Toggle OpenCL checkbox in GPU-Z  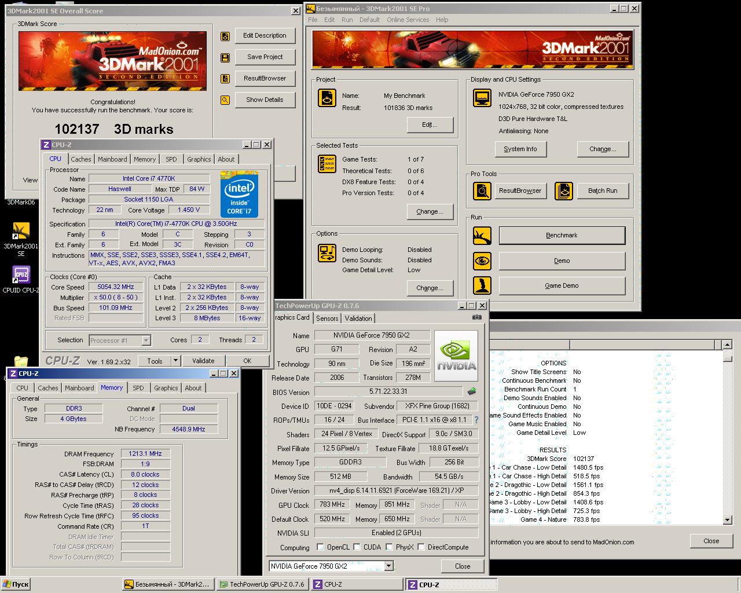tap(320, 547)
